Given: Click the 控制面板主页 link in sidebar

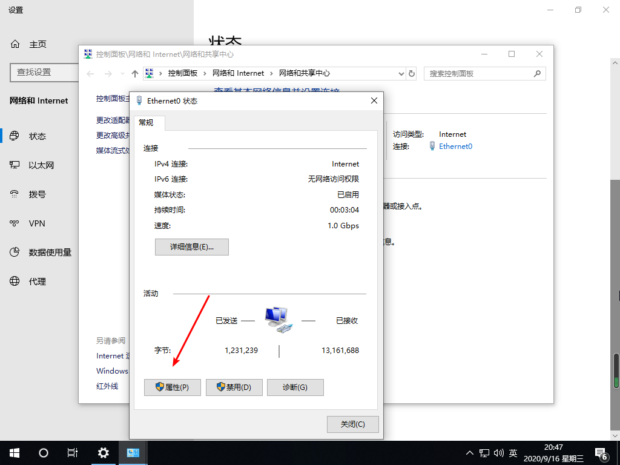Looking at the screenshot, I should point(113,99).
